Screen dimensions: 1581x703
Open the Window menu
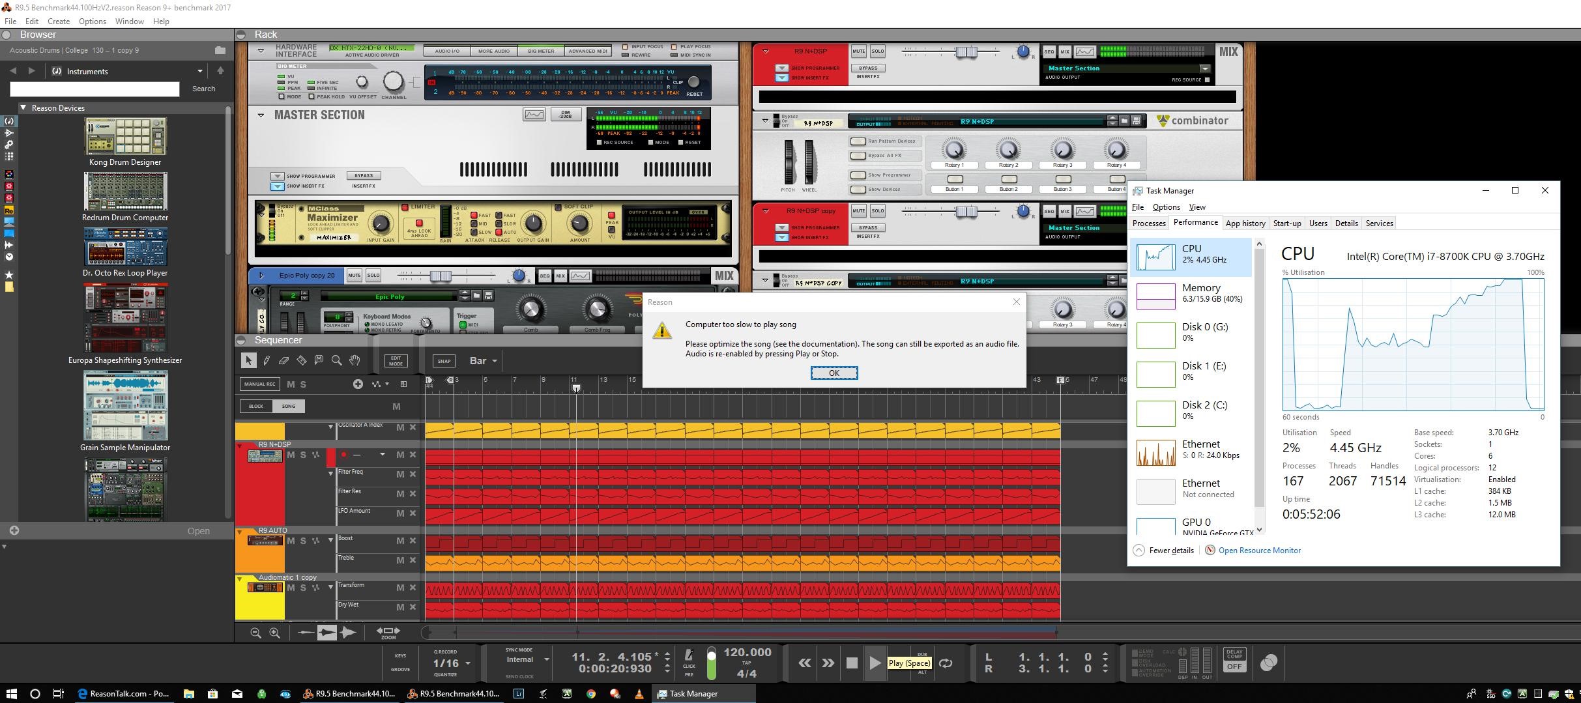[x=129, y=21]
